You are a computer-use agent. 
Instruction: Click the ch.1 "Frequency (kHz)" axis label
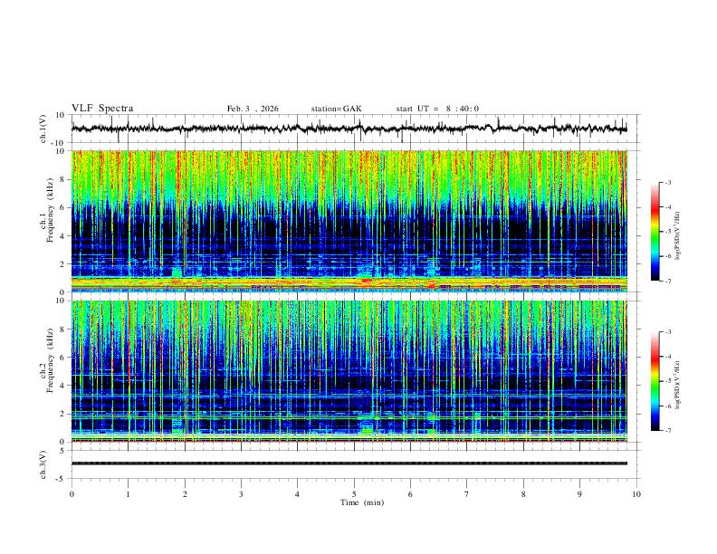coord(51,210)
